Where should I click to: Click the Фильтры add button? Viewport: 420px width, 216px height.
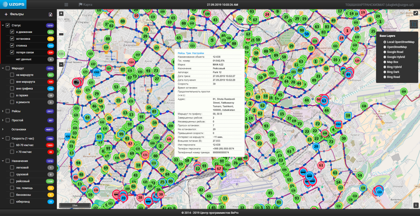pos(6,14)
